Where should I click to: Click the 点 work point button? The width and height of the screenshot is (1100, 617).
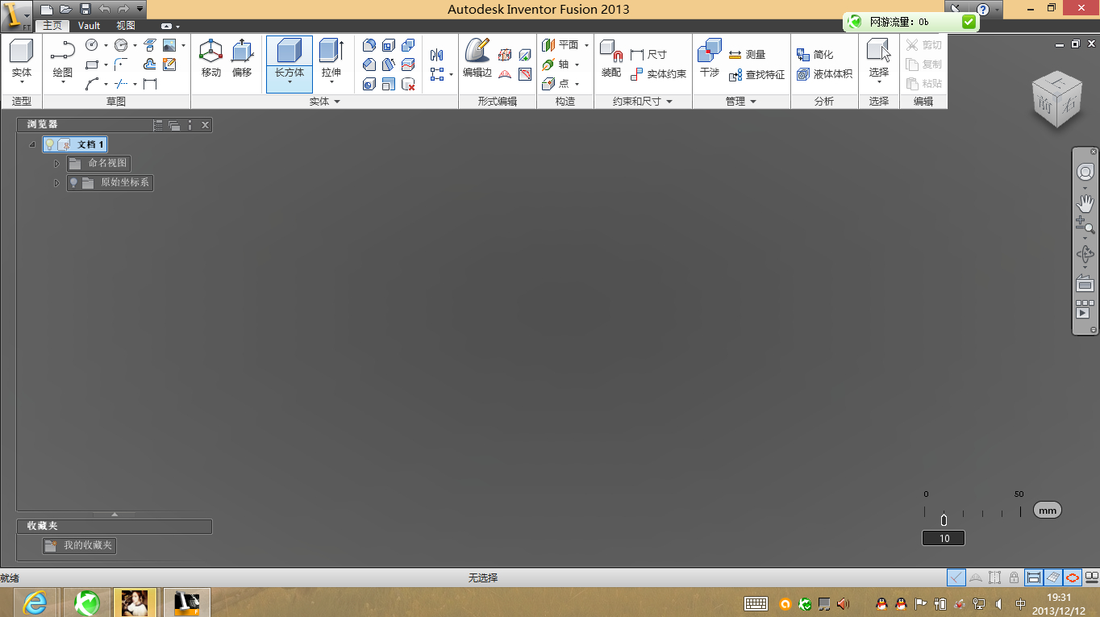(x=557, y=84)
